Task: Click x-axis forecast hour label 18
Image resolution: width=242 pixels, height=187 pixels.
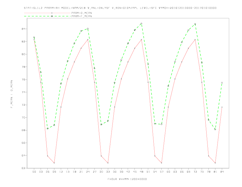Action: (74, 172)
